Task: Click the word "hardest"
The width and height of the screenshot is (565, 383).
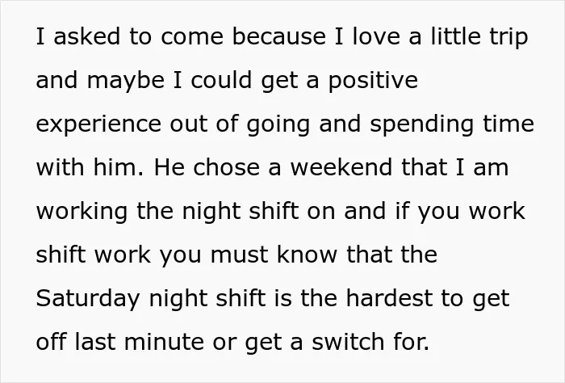Action: (389, 298)
